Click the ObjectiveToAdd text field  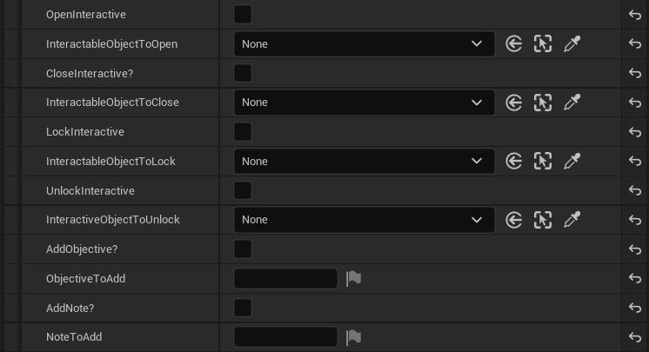point(285,278)
